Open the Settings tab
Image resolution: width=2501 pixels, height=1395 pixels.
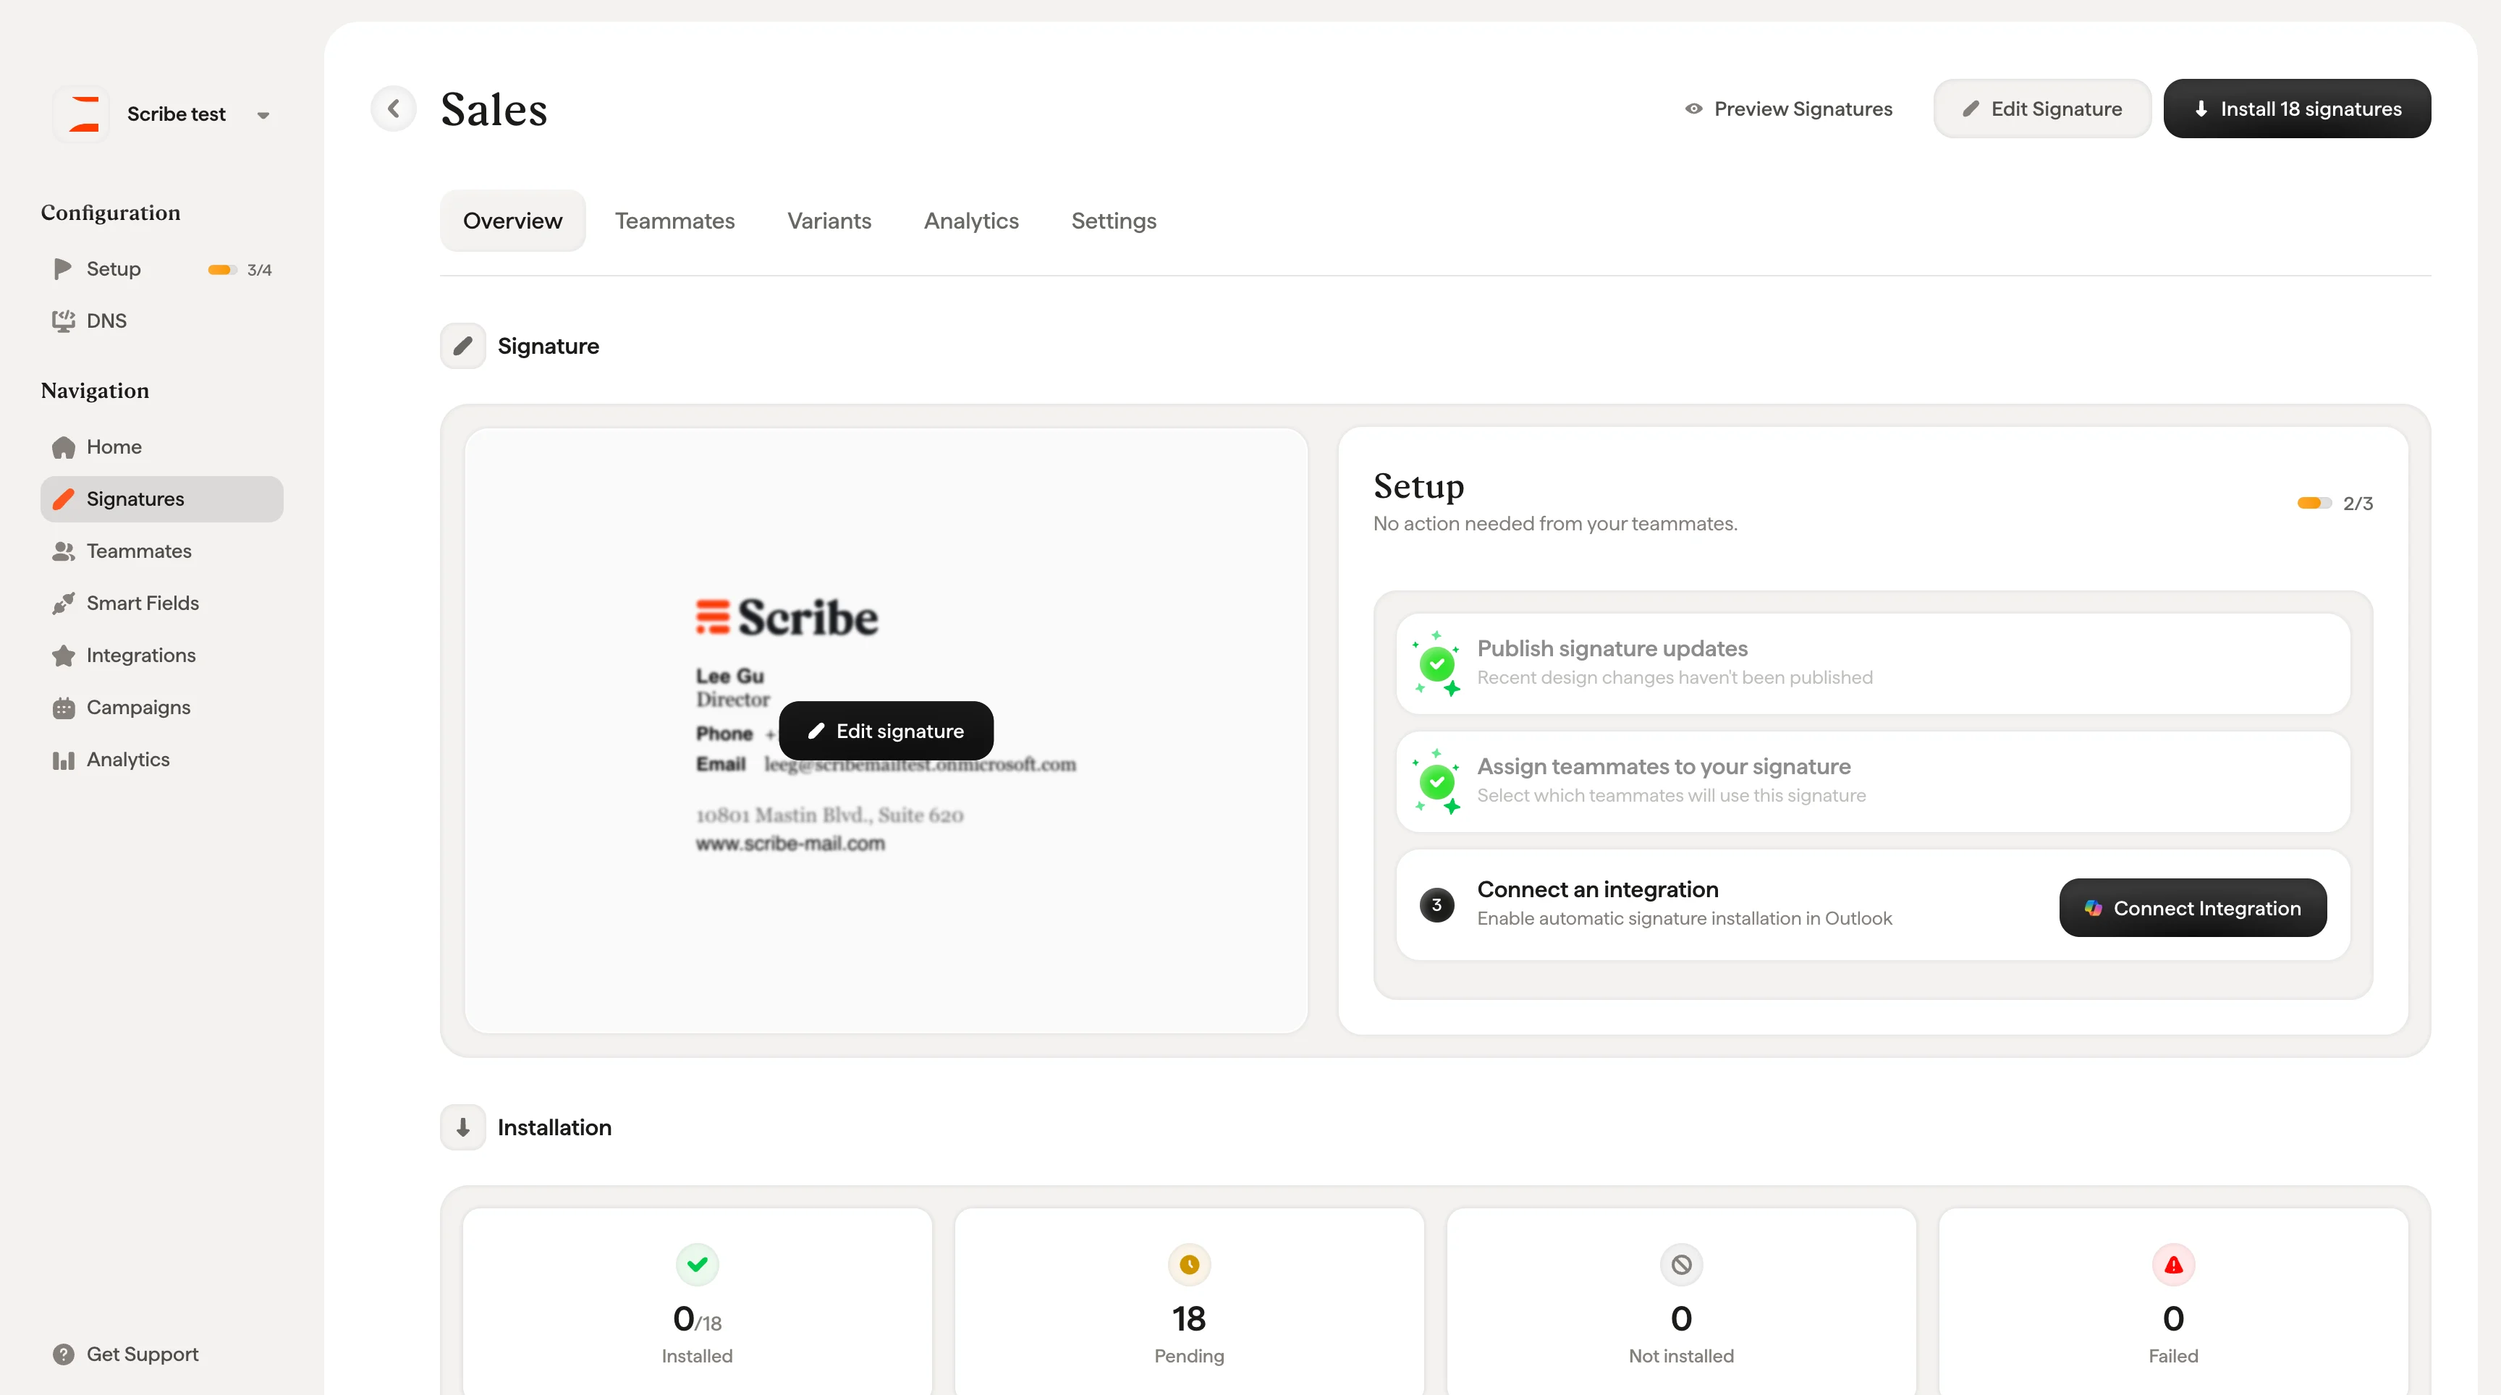(x=1114, y=221)
